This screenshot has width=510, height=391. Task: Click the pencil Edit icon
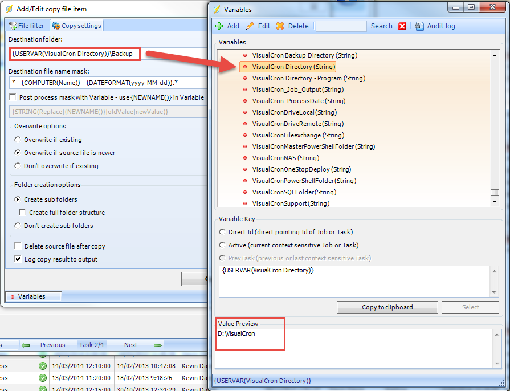coord(250,26)
